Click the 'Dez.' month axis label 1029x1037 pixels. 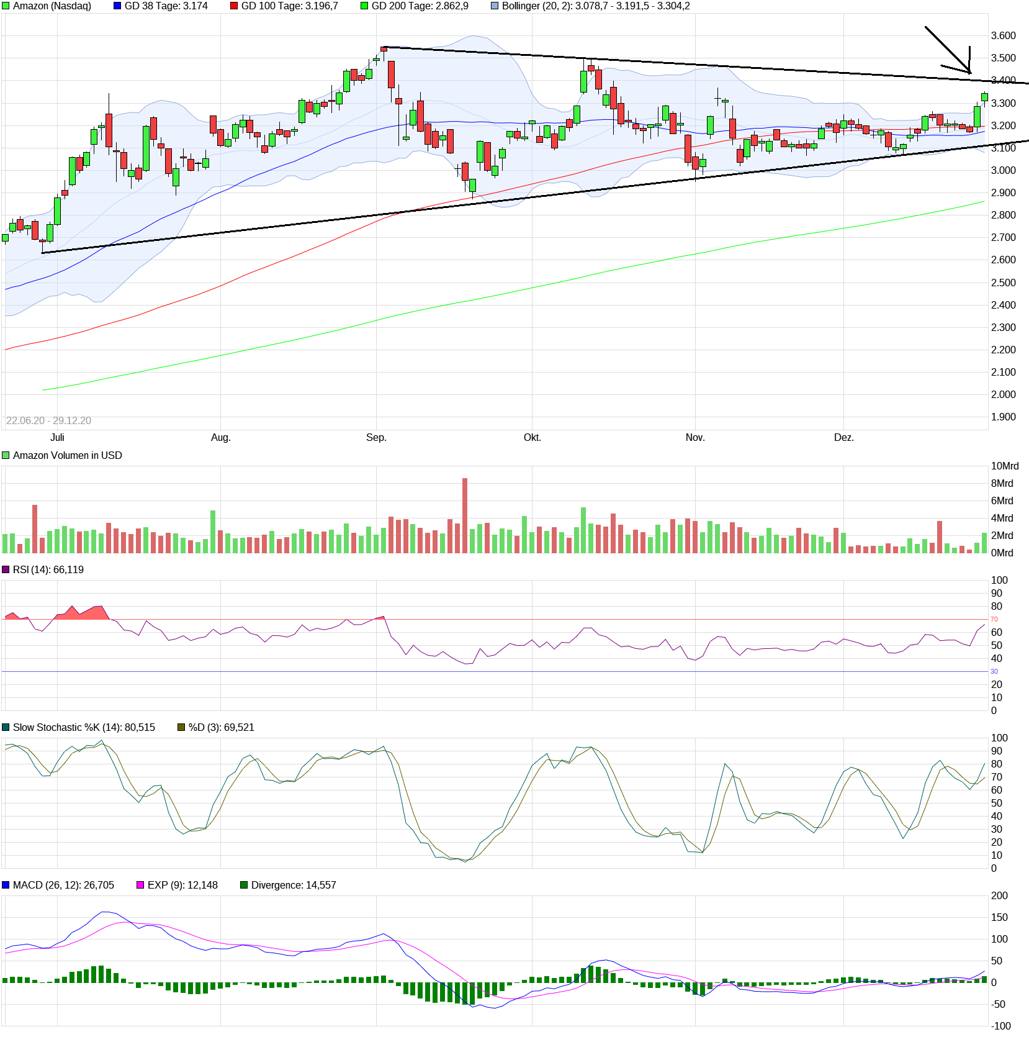(x=844, y=438)
